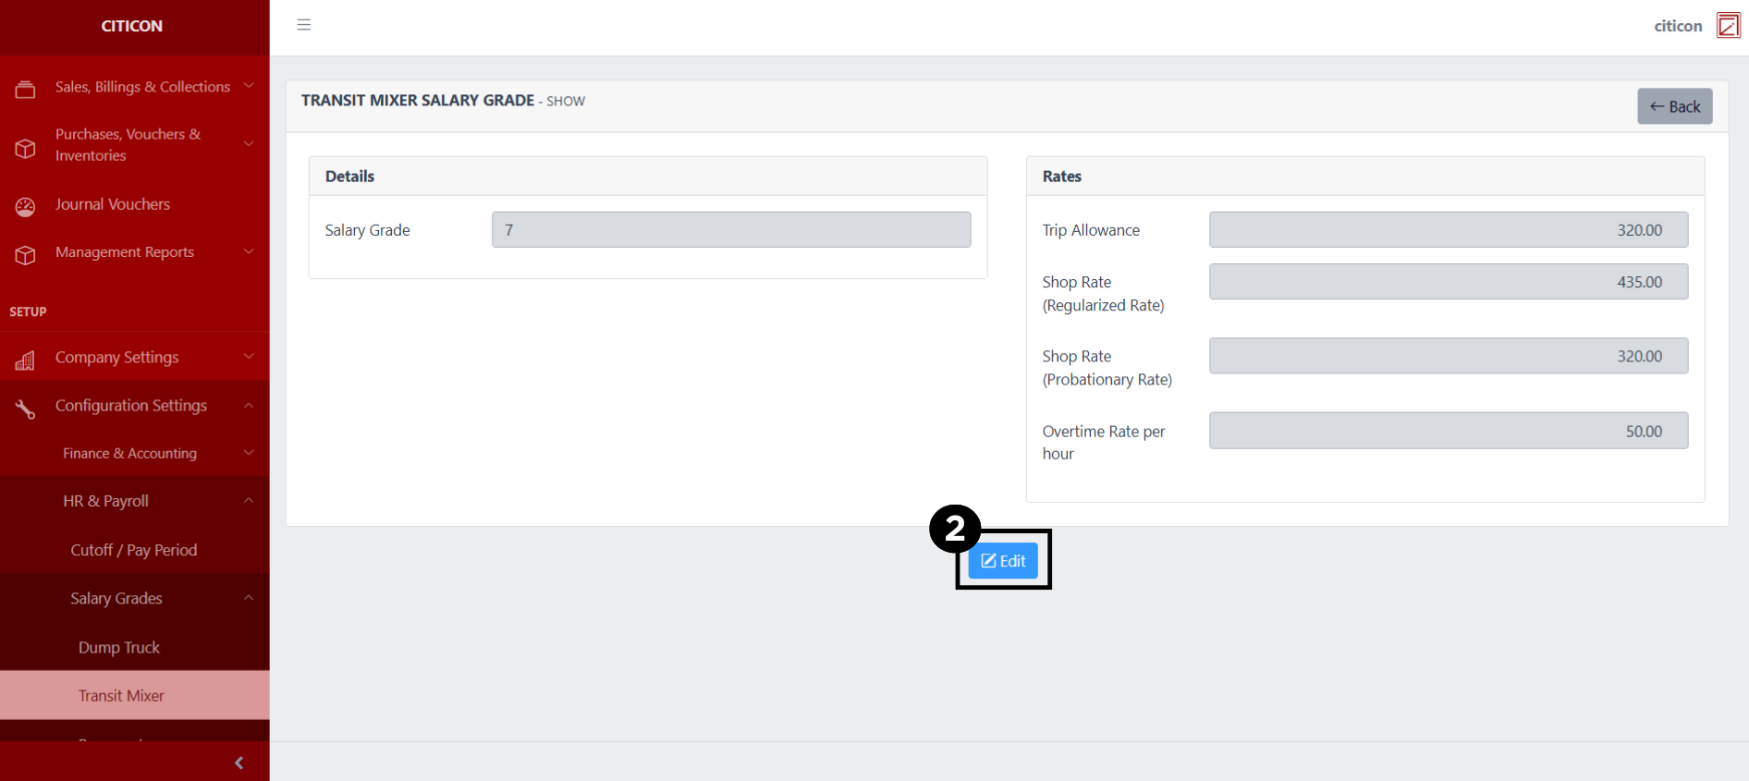Screen dimensions: 1749x781
Task: Click the Company Settings chart icon
Action: [x=25, y=360]
